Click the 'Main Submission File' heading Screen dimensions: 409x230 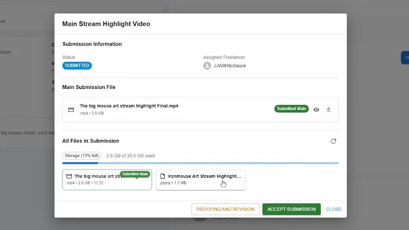pos(88,87)
